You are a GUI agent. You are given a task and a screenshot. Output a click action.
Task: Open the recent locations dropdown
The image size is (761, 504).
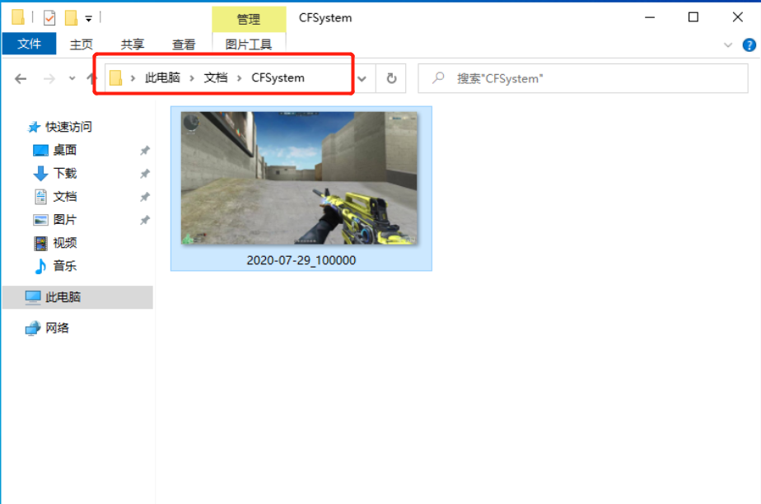point(72,78)
